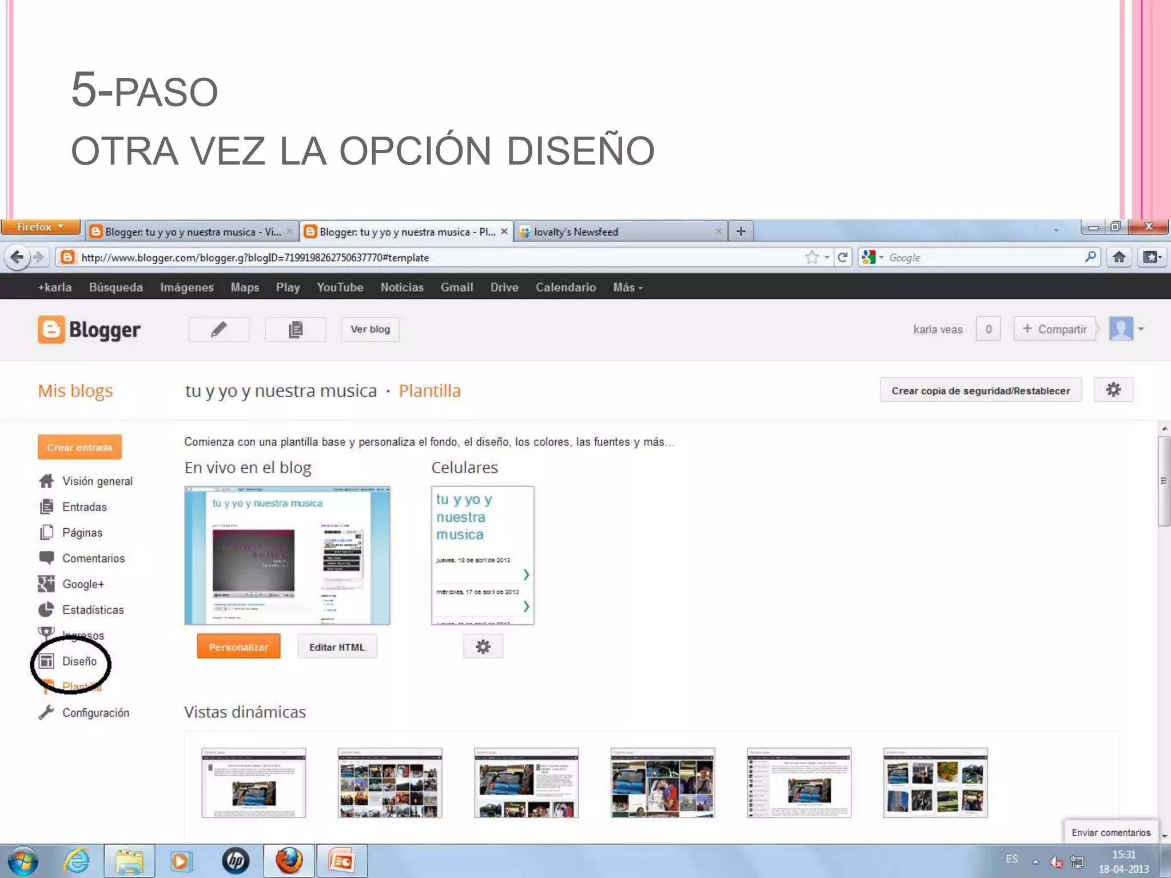Screen dimensions: 1171x878
Task: Click the muted volume tray icon
Action: point(1056,861)
